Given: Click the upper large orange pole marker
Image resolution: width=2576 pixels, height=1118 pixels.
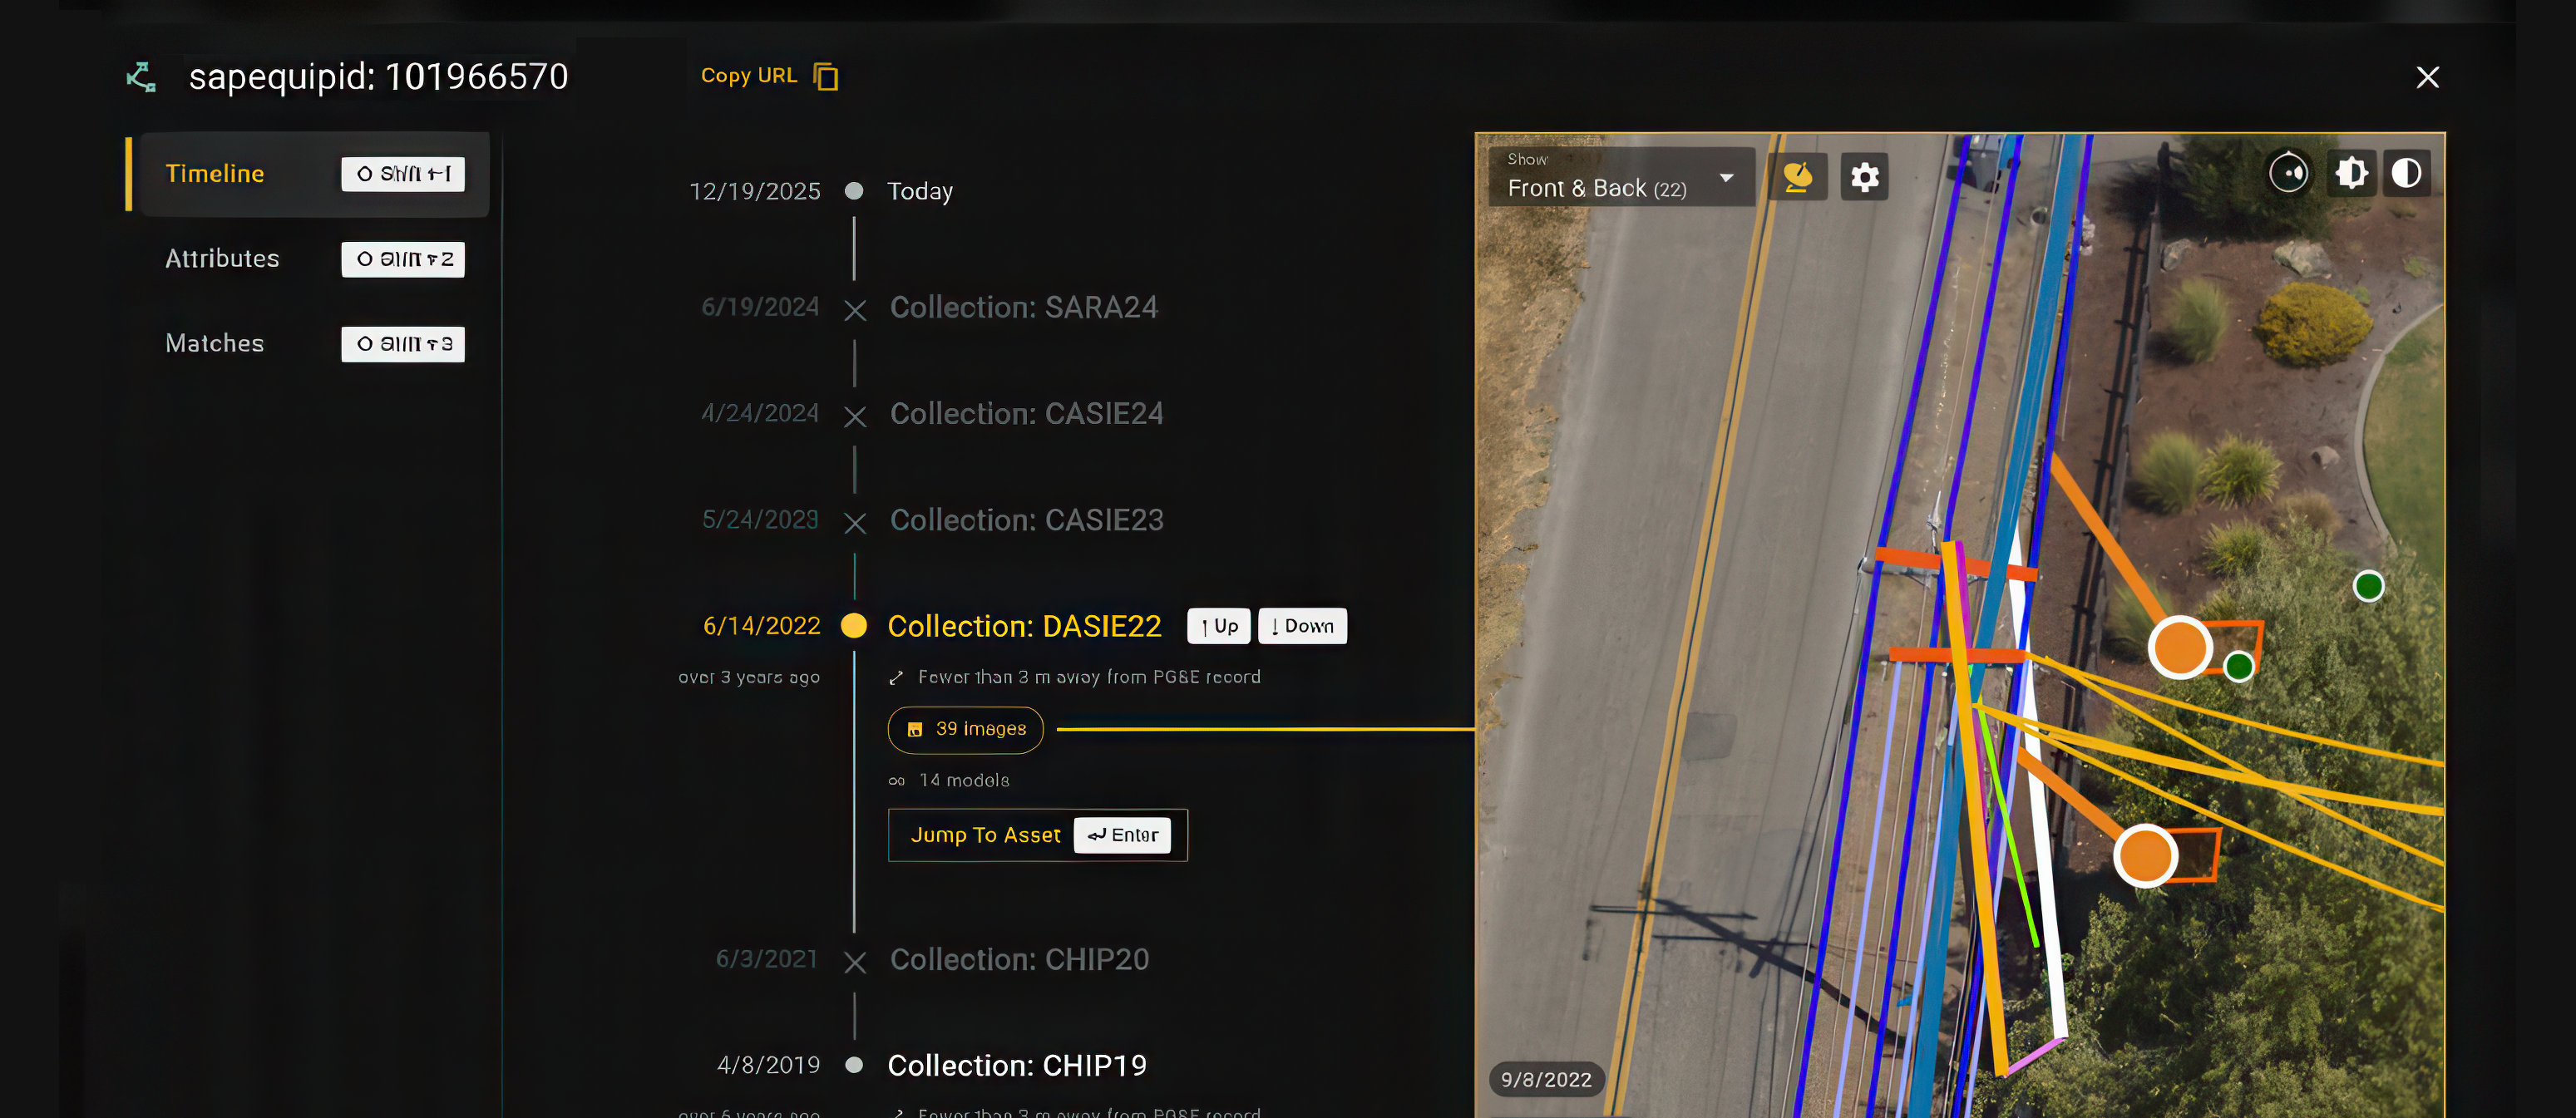Looking at the screenshot, I should (x=2179, y=647).
